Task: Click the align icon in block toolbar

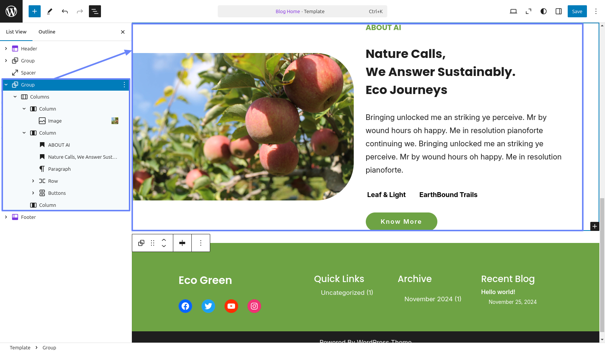Action: [182, 243]
